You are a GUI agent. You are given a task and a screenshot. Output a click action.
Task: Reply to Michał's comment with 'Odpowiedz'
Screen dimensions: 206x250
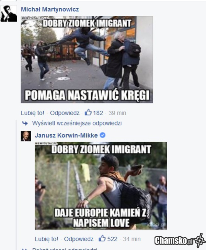(65, 113)
